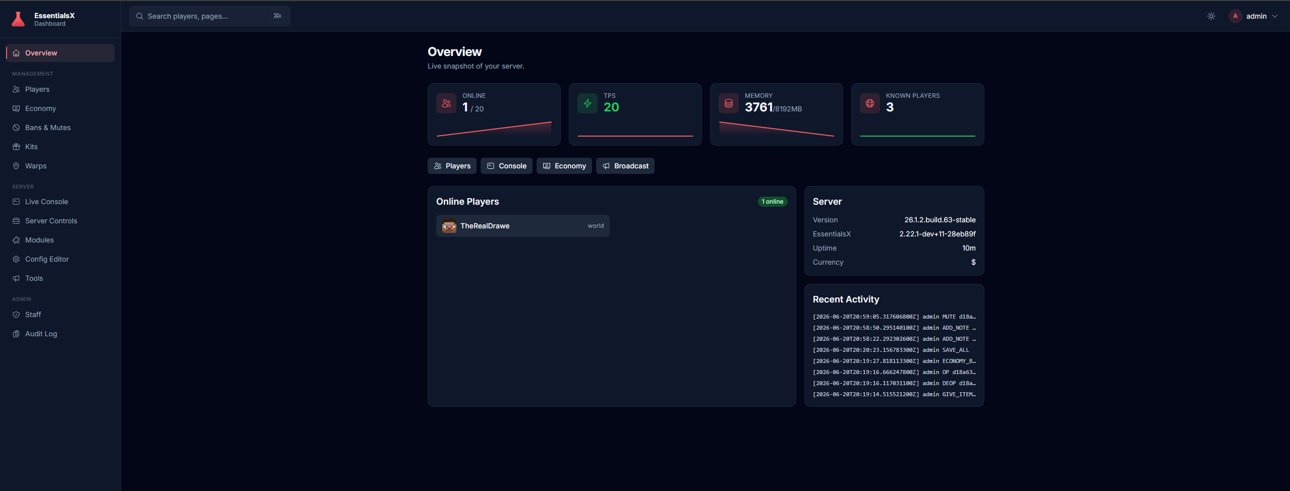
Task: Click the Memory value 3761
Action: point(758,107)
